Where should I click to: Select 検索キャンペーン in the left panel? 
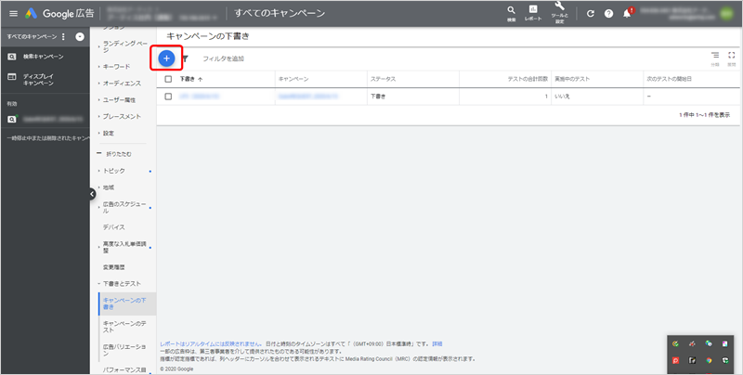tap(45, 57)
